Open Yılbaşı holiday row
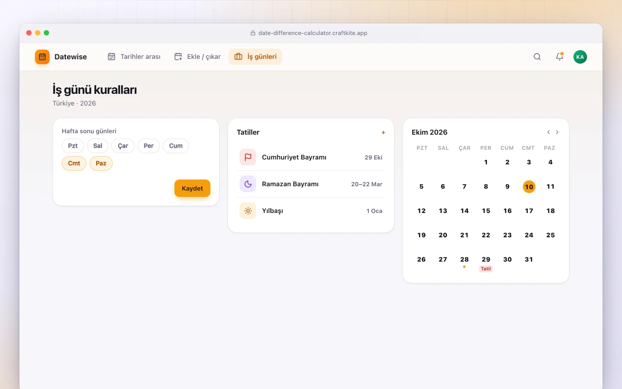Image resolution: width=622 pixels, height=389 pixels. coord(311,211)
